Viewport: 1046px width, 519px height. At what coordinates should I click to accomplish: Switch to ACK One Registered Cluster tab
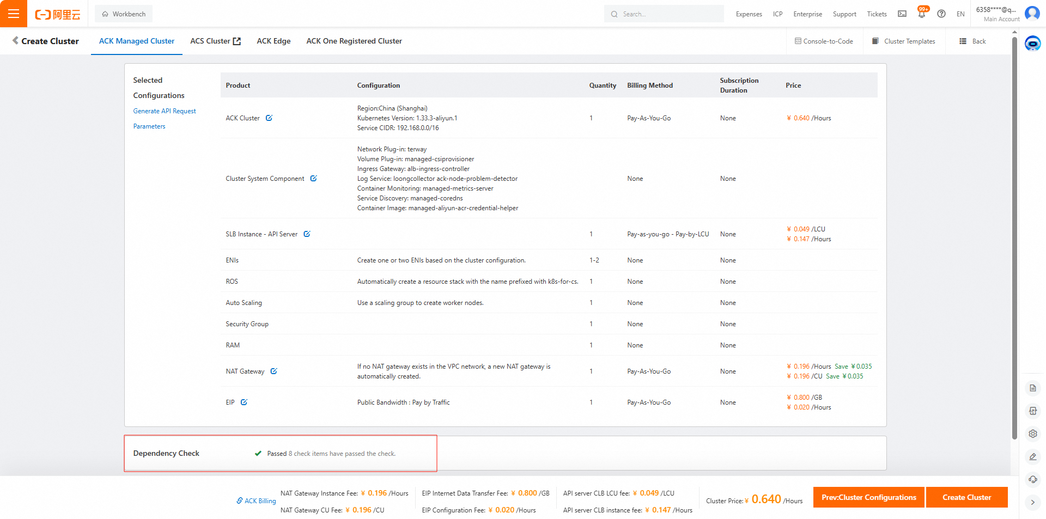click(354, 41)
